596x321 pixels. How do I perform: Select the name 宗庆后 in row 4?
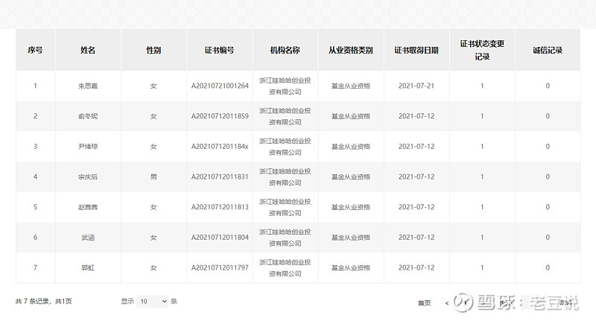88,177
